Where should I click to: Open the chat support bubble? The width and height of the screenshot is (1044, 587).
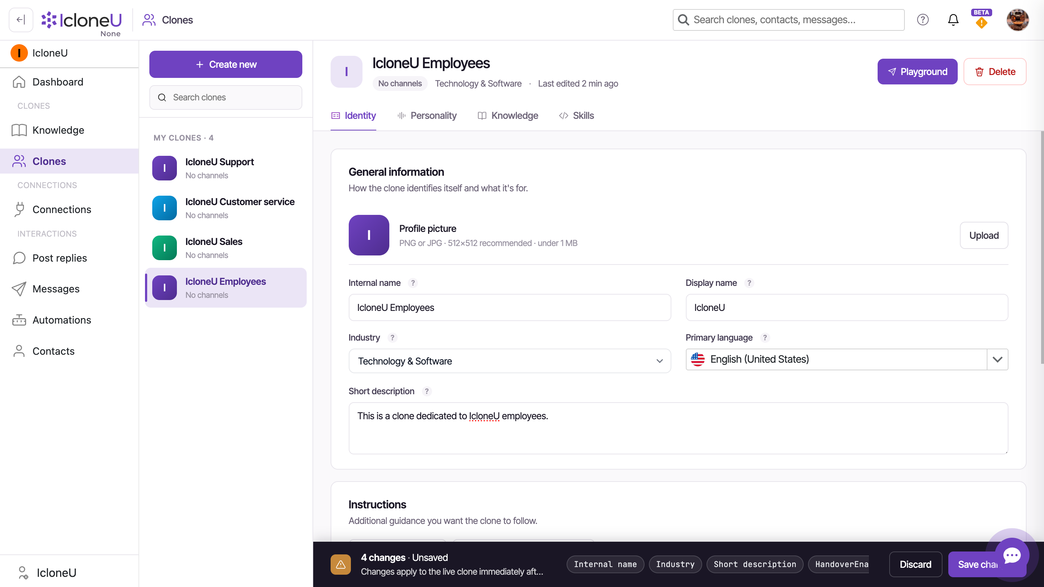1012,555
